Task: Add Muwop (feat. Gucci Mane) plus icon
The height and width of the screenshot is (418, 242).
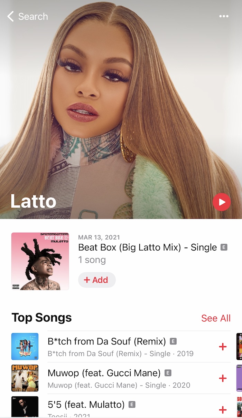Action: tap(223, 378)
